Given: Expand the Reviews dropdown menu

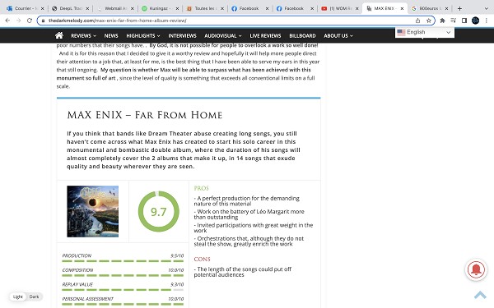Looking at the screenshot, I should 83,36.
